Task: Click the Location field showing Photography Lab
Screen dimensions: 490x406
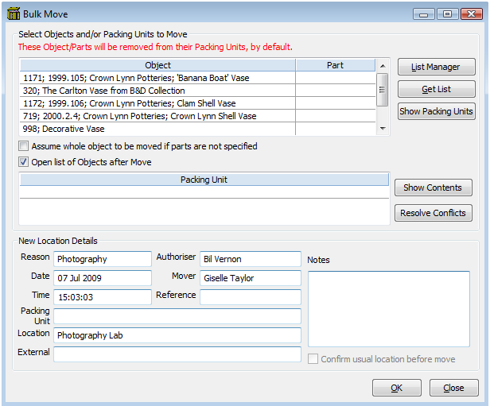Action: 177,335
